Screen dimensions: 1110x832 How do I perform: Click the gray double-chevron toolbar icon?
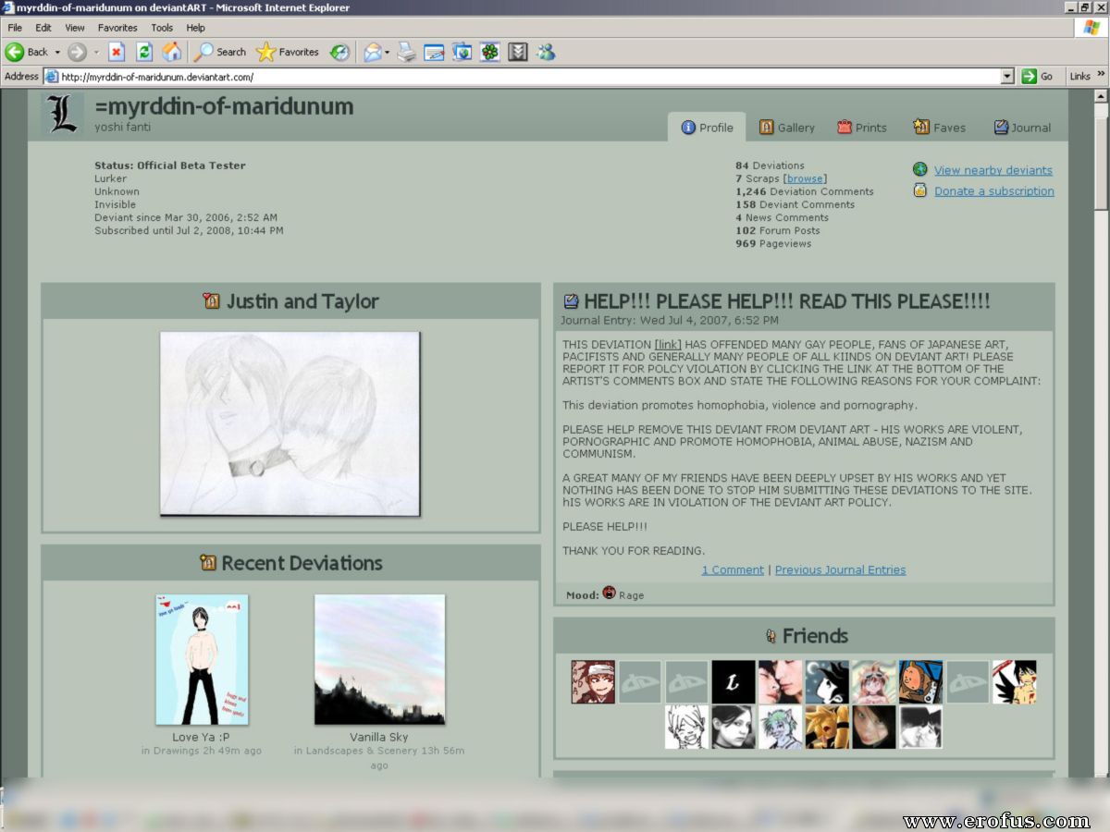tap(517, 52)
